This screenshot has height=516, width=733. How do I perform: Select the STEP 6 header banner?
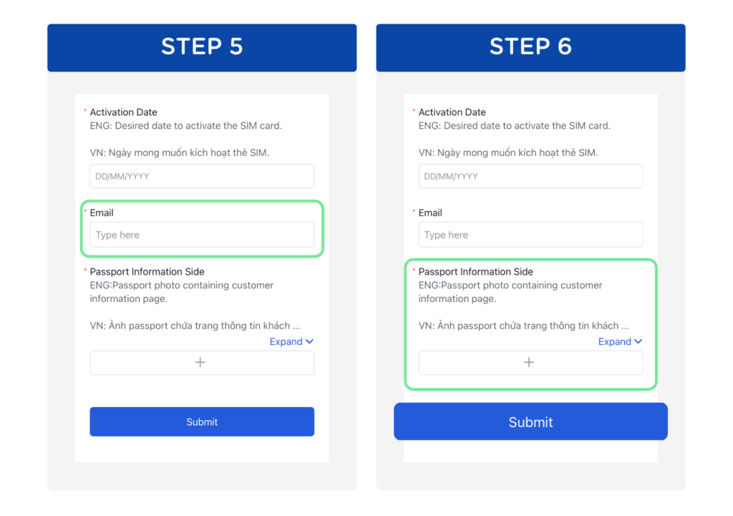(x=530, y=47)
